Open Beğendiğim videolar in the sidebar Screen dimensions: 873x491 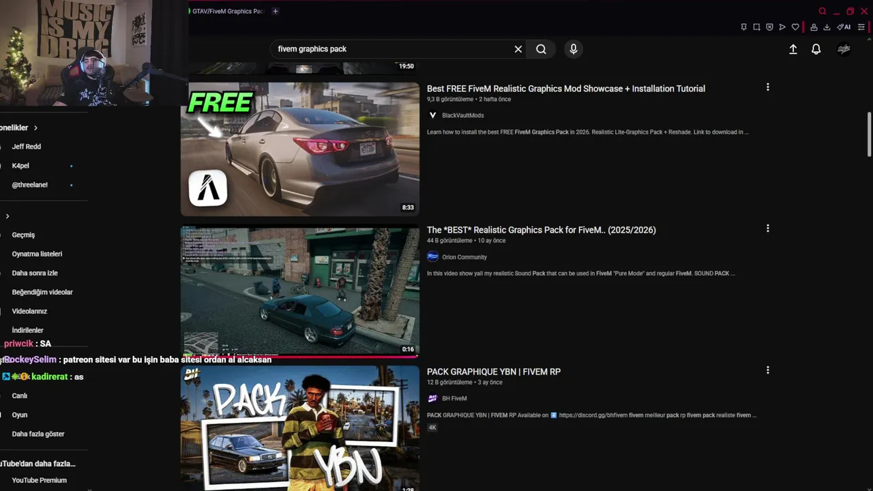pos(42,292)
